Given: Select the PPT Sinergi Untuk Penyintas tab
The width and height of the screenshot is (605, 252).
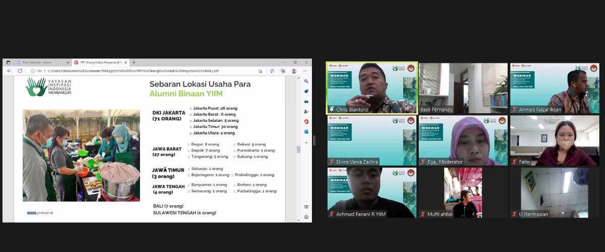Looking at the screenshot, I should (x=98, y=62).
